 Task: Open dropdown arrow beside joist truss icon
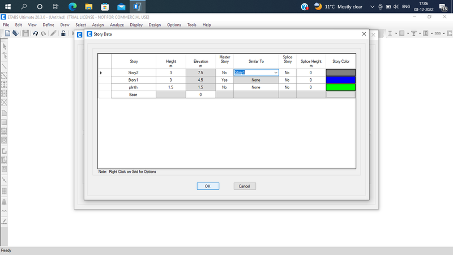click(444, 33)
